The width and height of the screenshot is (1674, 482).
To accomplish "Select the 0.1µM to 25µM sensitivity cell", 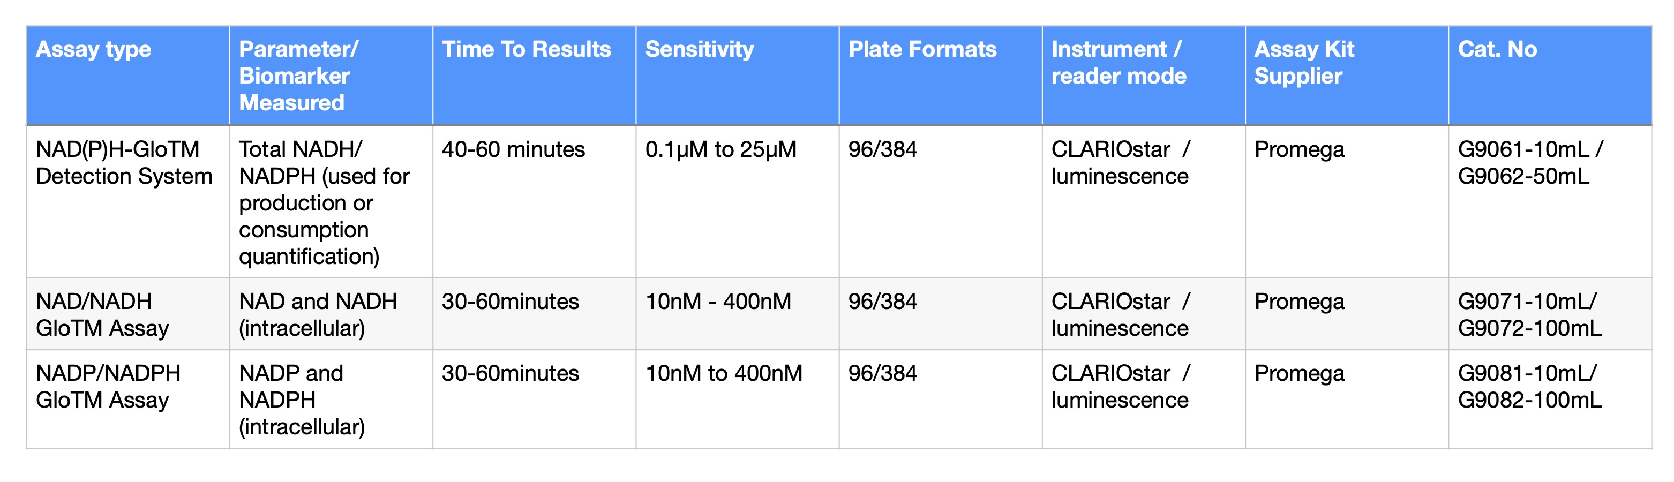I will click(x=720, y=149).
